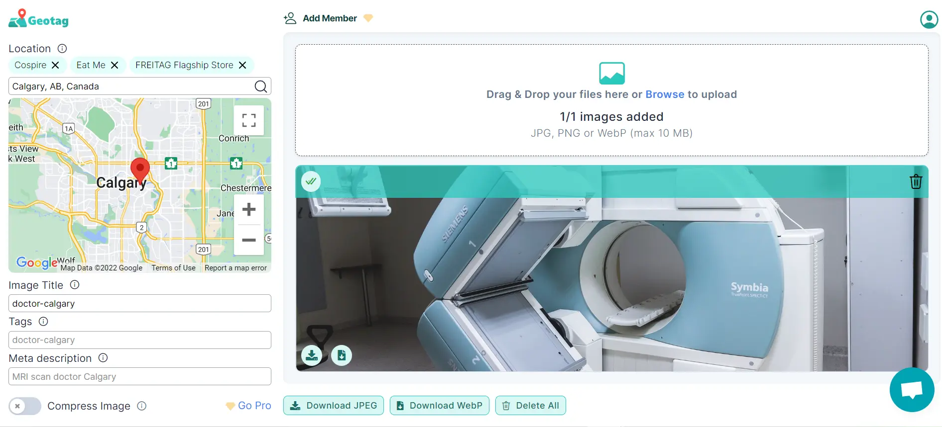
Task: Delete the uploaded image with trash icon
Action: click(x=916, y=182)
